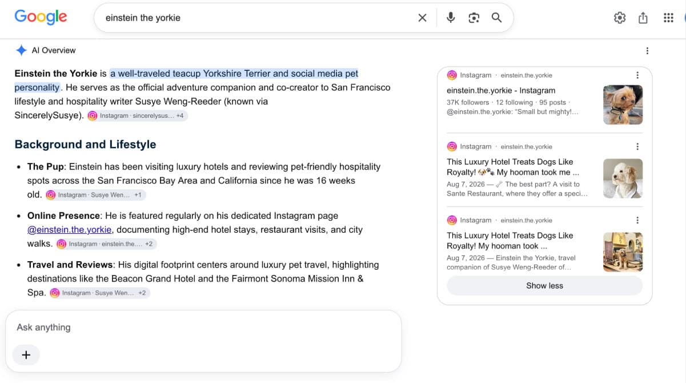Follow the @einstein.the.yorkie link
This screenshot has width=686, height=383.
click(x=70, y=230)
